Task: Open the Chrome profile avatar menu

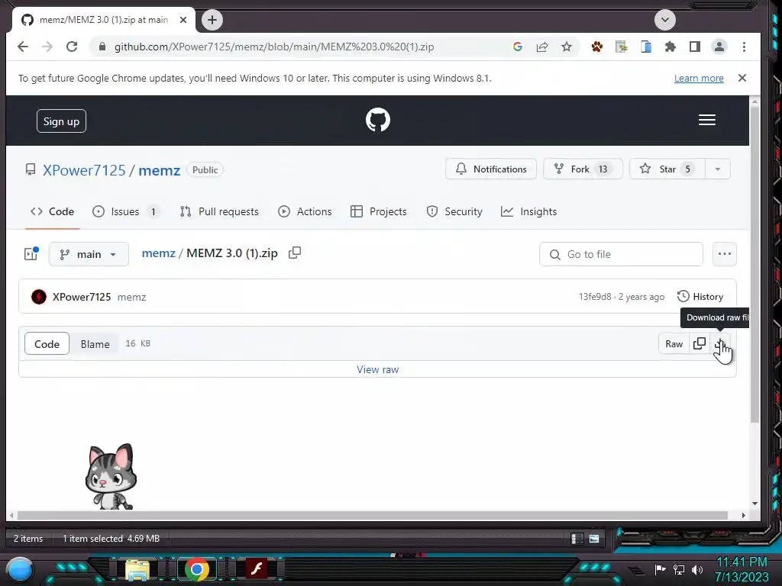Action: (x=719, y=47)
